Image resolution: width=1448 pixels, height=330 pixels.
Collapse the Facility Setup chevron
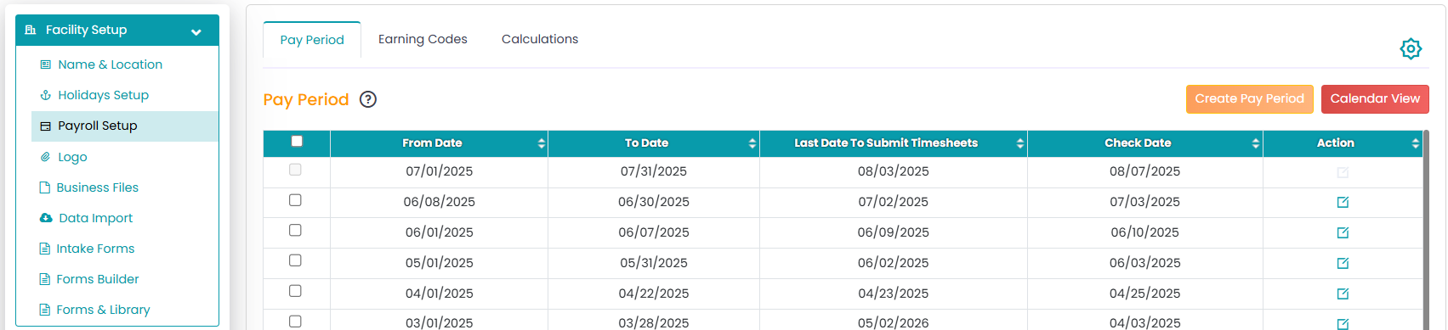coord(196,32)
